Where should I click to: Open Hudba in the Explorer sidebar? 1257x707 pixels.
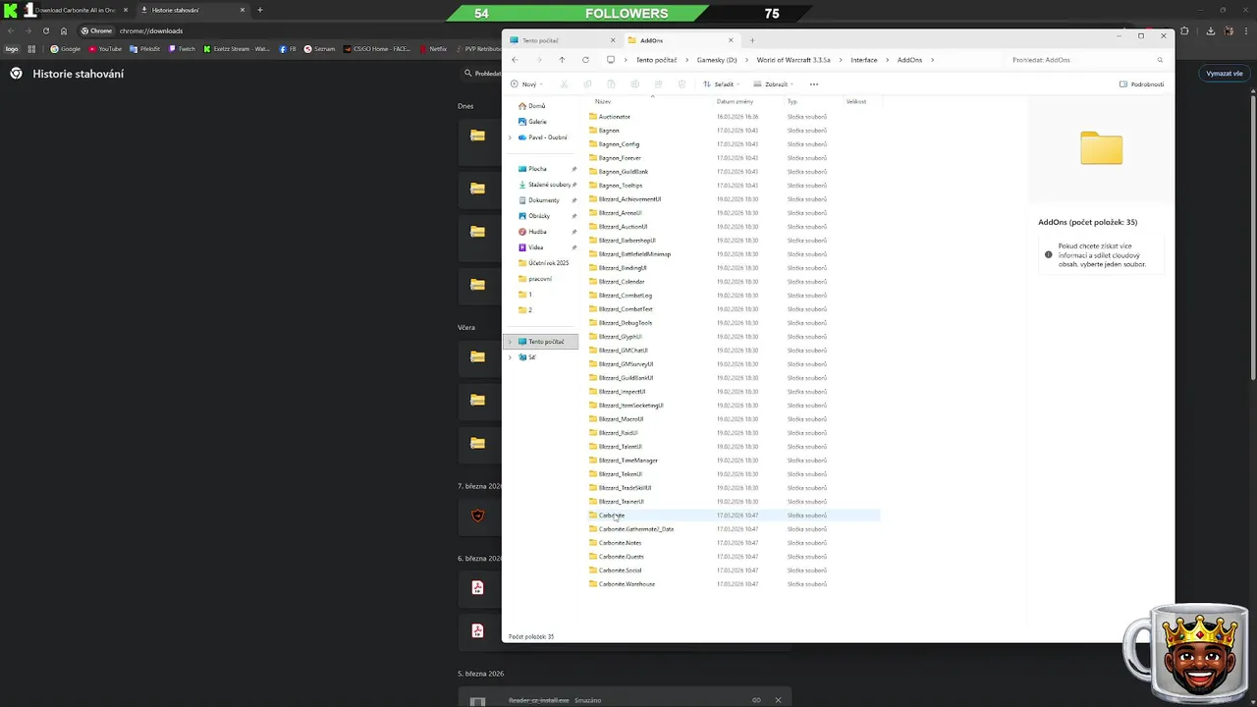tap(537, 231)
